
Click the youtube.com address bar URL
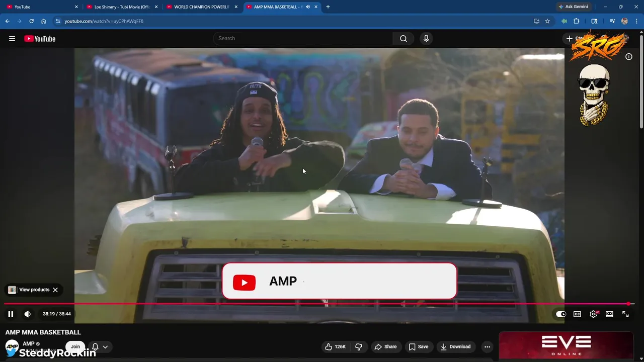104,21
